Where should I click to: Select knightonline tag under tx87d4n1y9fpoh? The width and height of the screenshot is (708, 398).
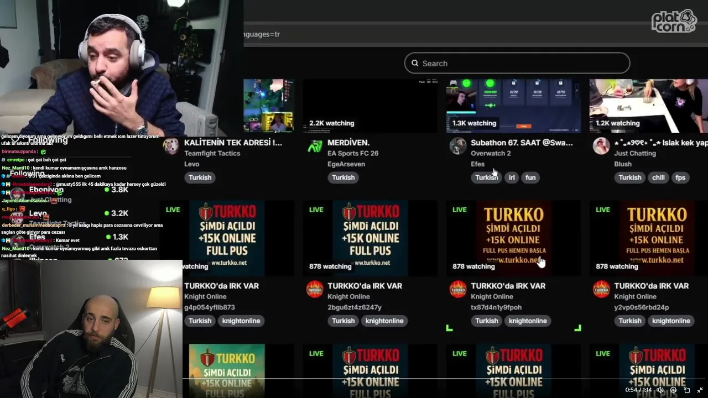(528, 321)
